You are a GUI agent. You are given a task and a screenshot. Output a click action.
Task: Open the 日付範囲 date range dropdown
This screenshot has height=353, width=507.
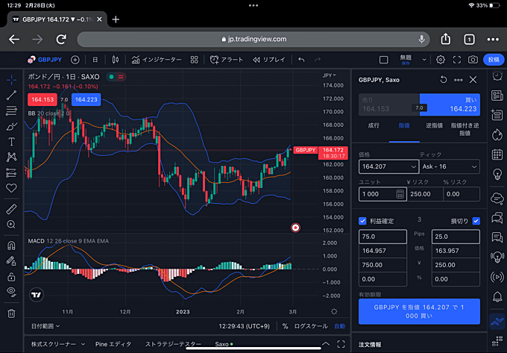point(45,326)
